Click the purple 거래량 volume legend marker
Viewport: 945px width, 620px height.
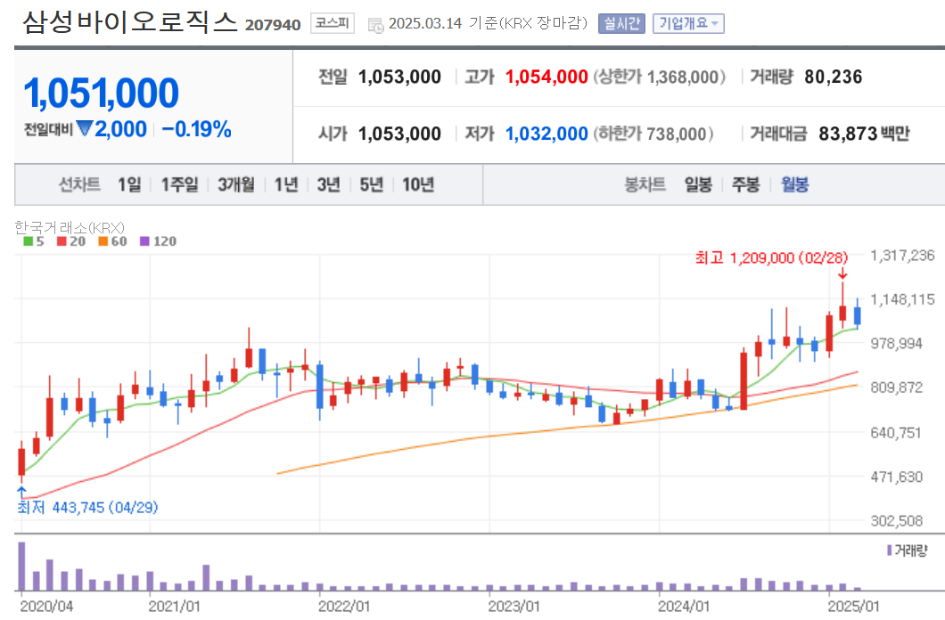pyautogui.click(x=889, y=551)
